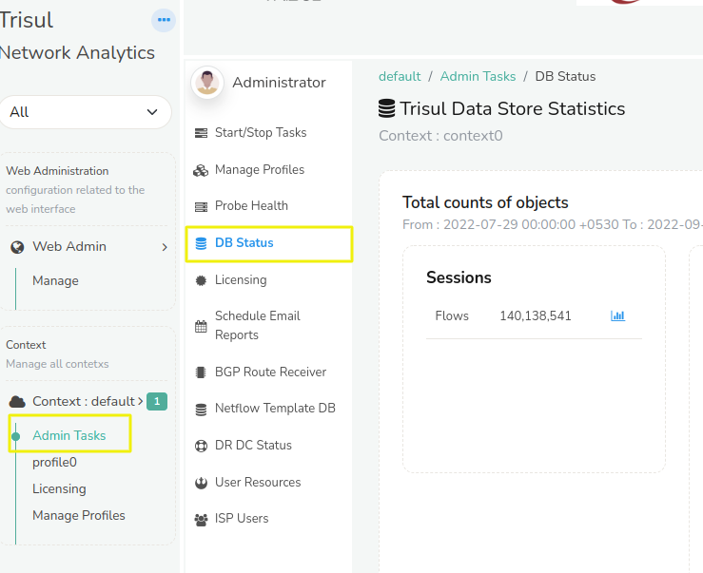Click the Probe Health server icon
The image size is (703, 573).
(x=201, y=207)
